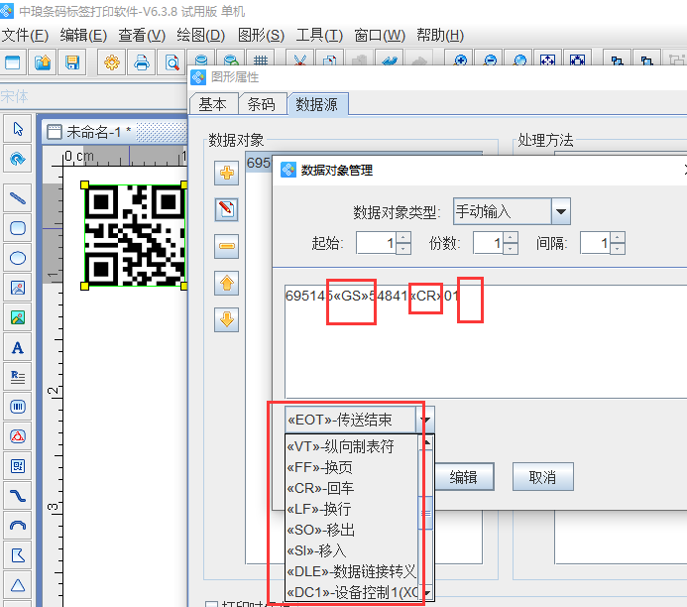This screenshot has height=607, width=687.
Task: Open the 数据对象类型 dropdown
Action: 560,211
